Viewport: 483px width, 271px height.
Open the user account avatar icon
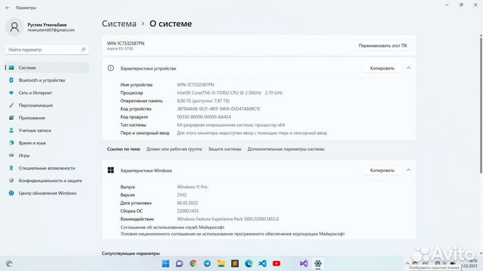[14, 27]
